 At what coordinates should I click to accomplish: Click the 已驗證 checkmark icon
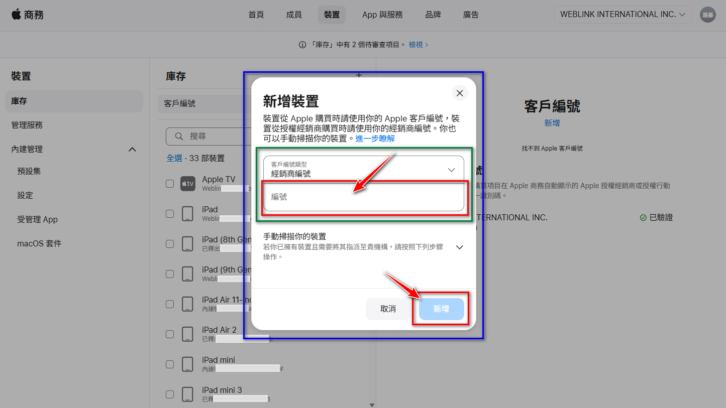(x=643, y=218)
